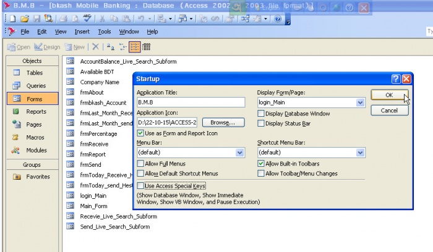Open the Shortcut Menu Bar dropdown
Image resolution: width=433 pixels, height=252 pixels.
pos(360,153)
